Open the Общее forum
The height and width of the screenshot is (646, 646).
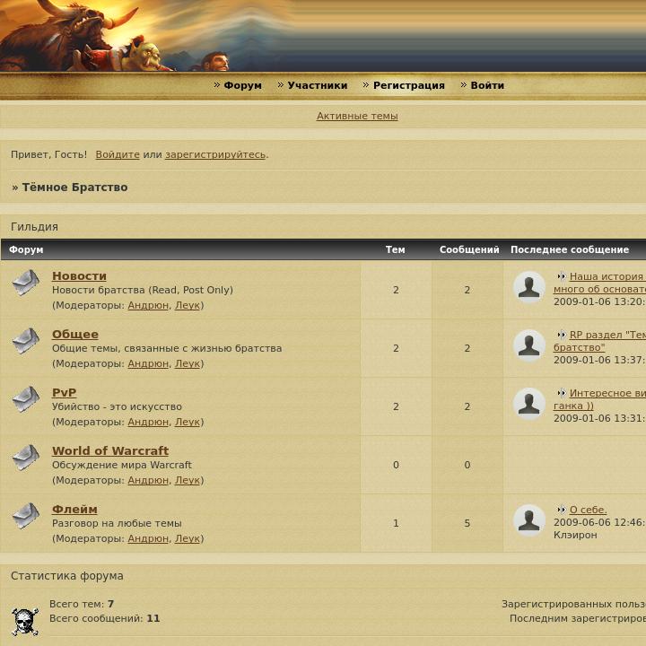[75, 334]
